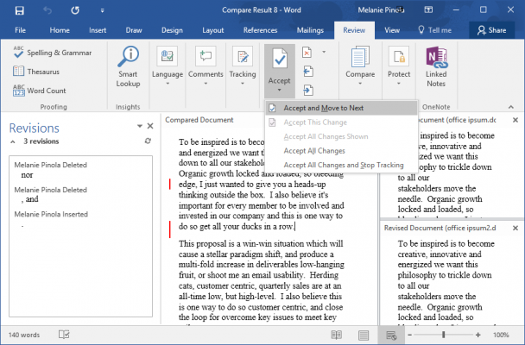Open Revisions pane options arrow
This screenshot has width=525, height=345.
[x=140, y=126]
